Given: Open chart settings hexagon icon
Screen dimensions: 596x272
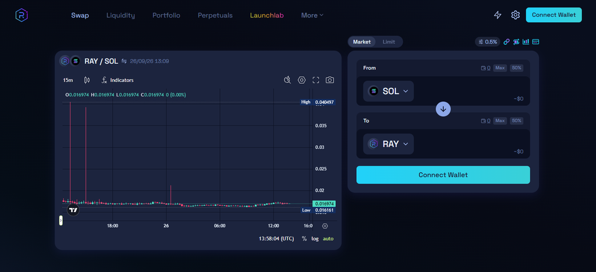Looking at the screenshot, I should (301, 80).
